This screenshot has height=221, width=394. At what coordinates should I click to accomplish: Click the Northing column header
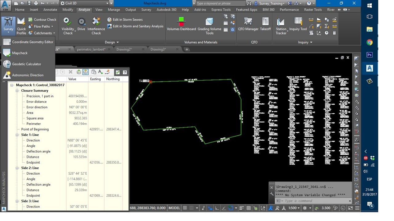113,79
